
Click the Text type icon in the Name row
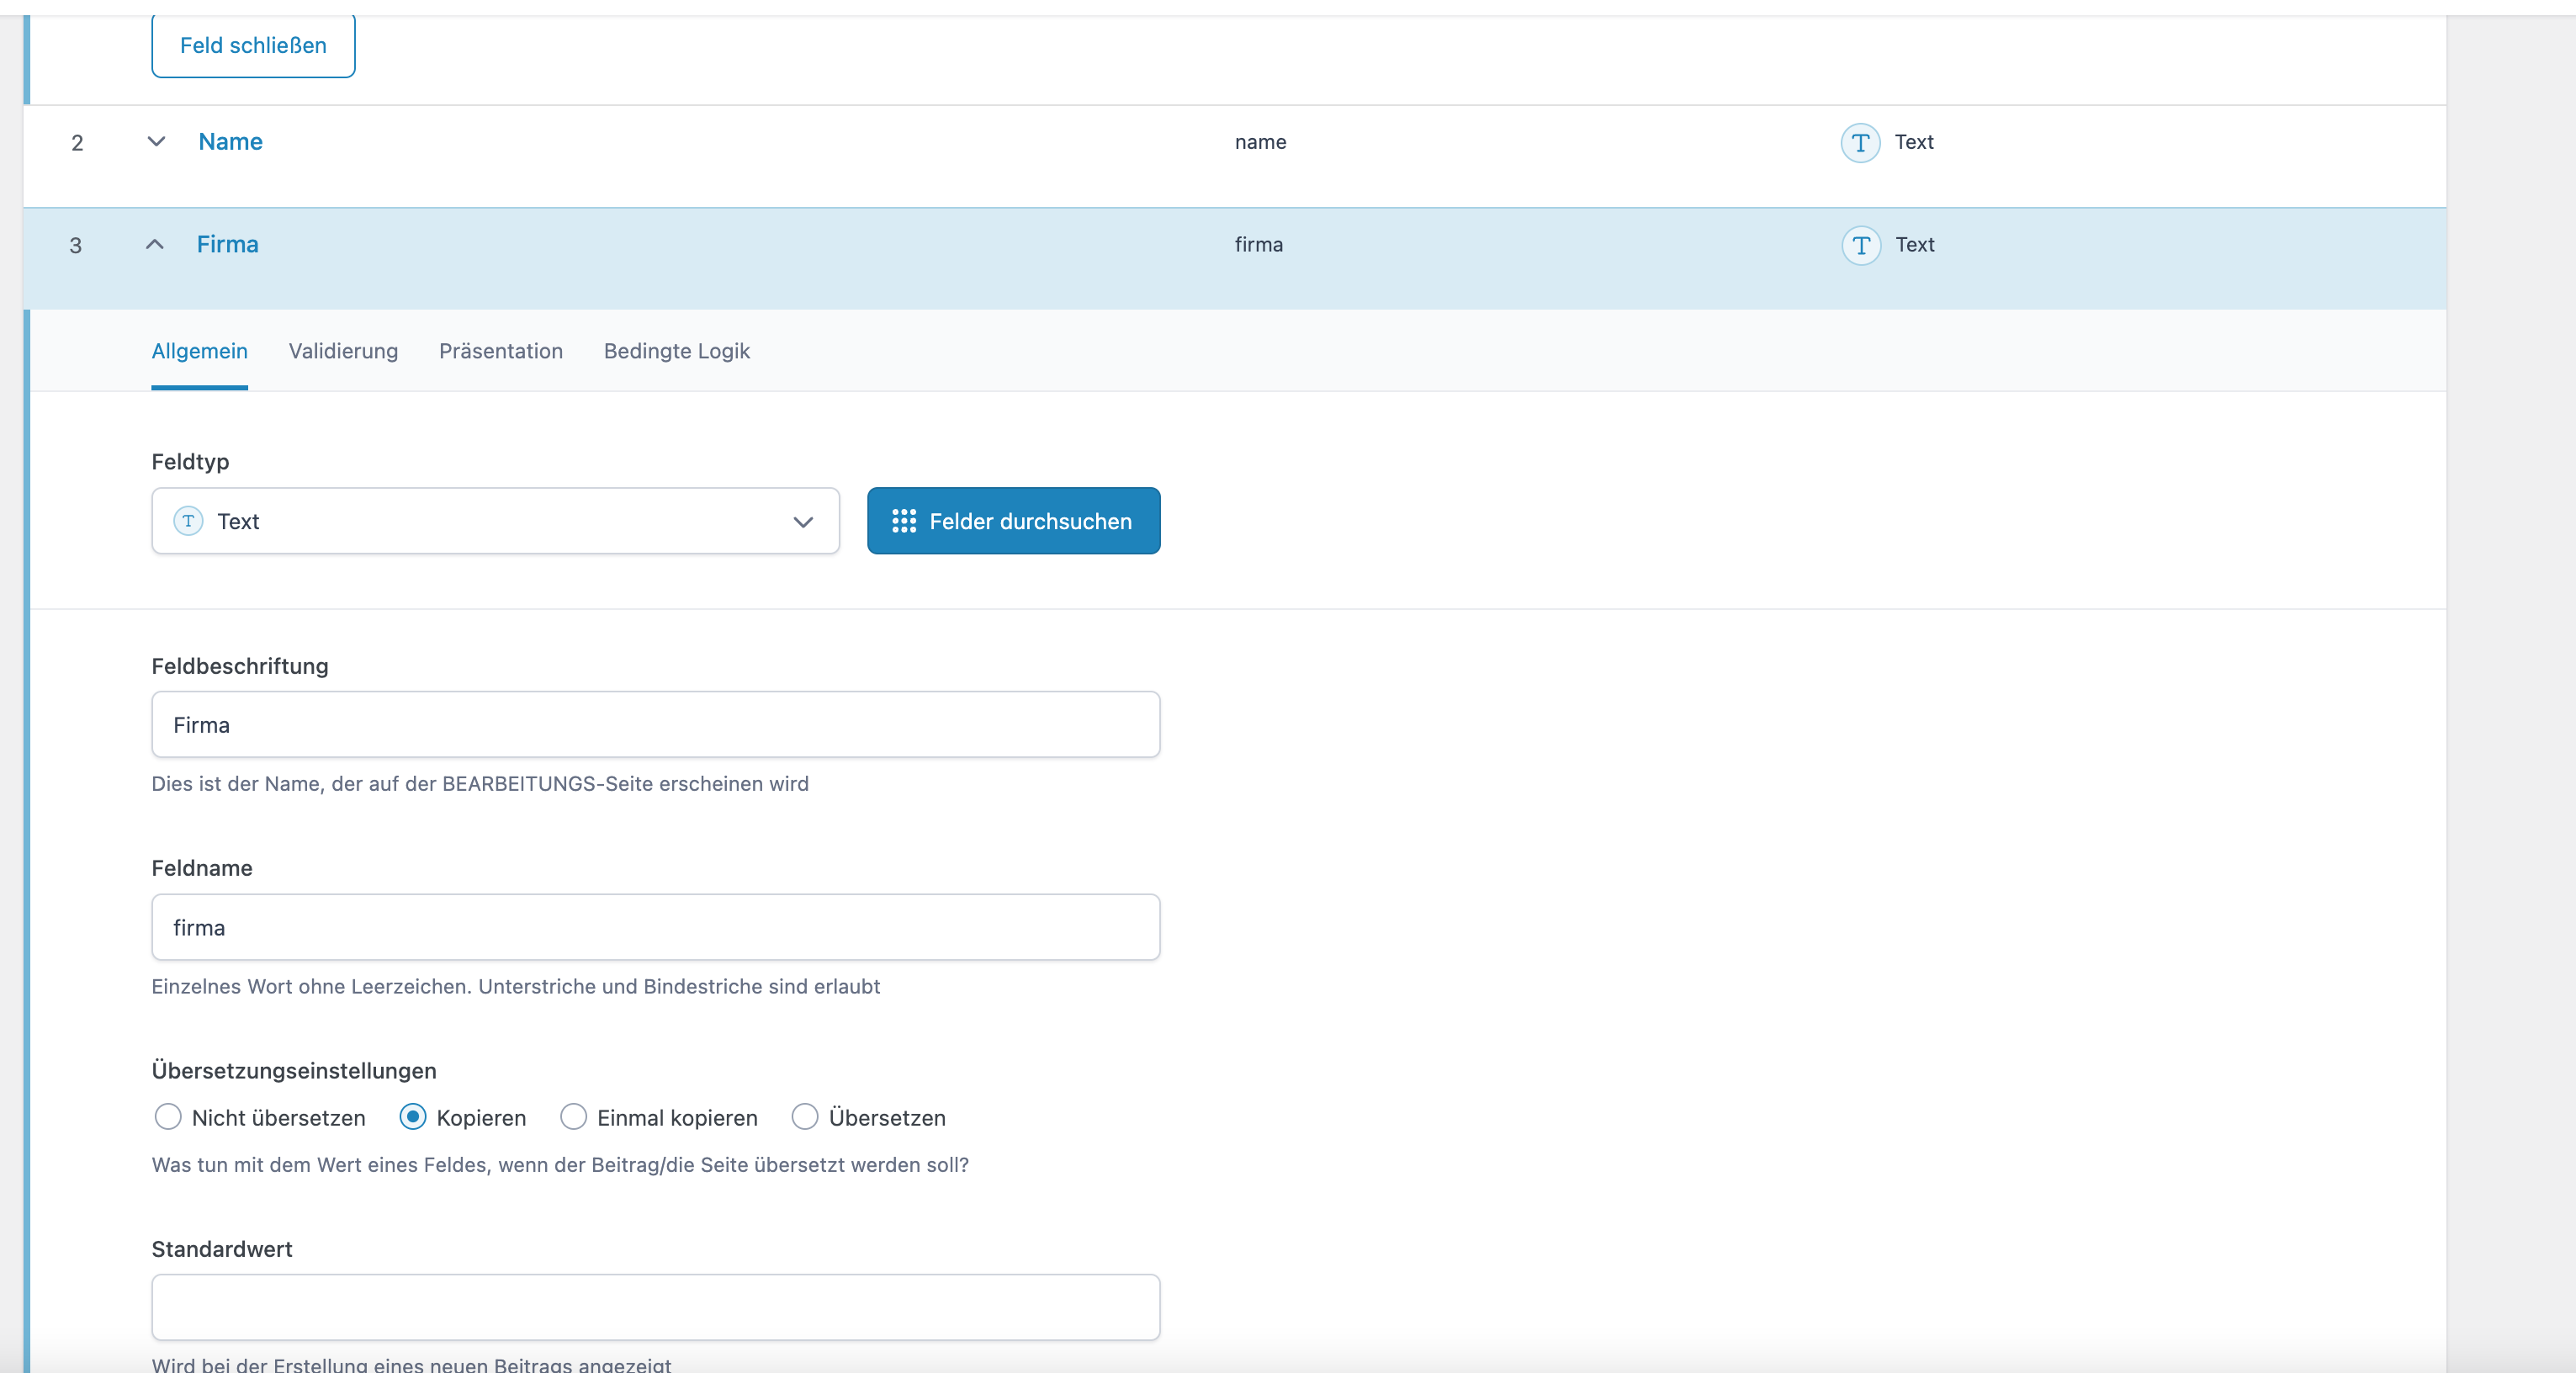point(1860,142)
